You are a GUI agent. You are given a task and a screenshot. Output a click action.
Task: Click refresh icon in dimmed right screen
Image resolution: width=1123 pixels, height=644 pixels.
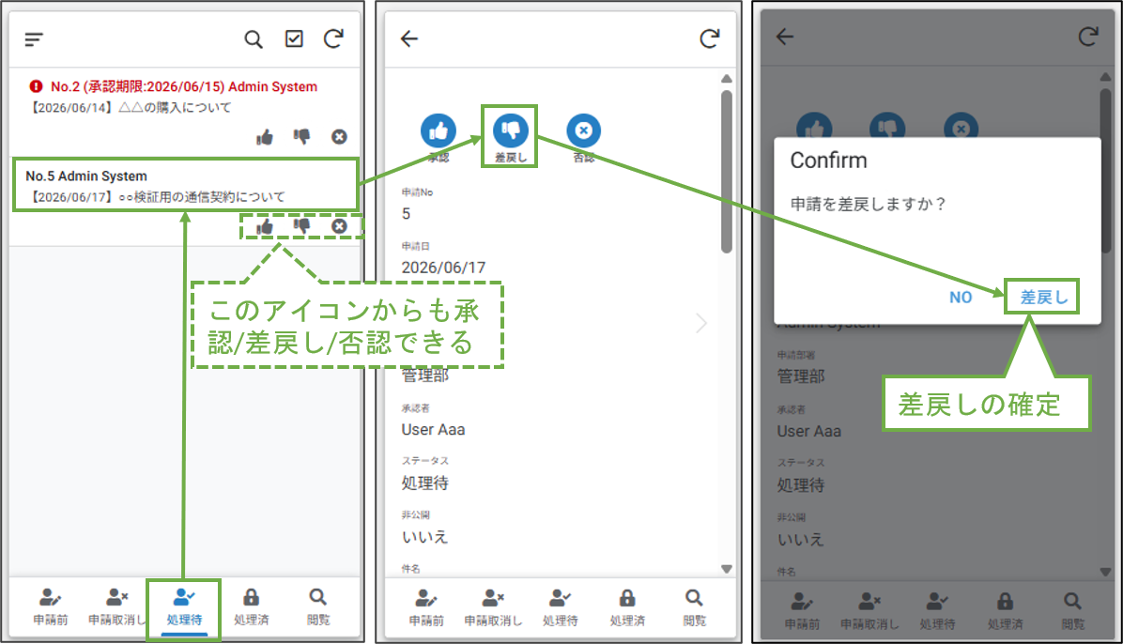(x=1088, y=37)
